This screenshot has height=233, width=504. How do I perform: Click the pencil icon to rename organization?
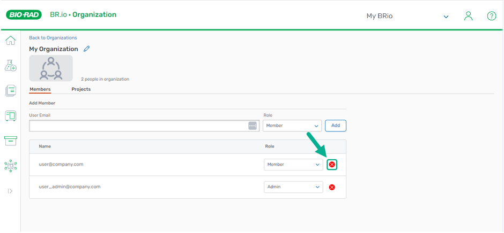[87, 49]
